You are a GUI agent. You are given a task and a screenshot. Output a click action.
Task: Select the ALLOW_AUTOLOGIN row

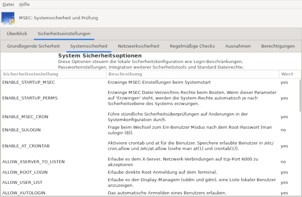(150, 193)
